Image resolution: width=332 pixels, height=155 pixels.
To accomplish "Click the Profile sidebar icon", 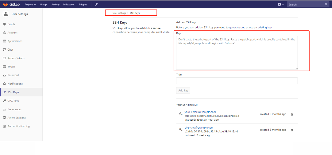I will (x=4, y=24).
